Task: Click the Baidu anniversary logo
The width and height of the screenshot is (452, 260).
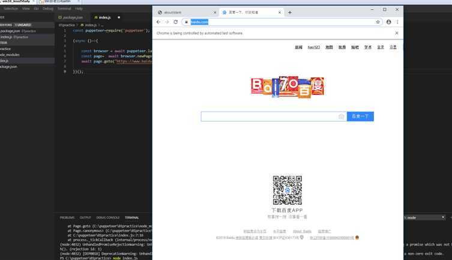Action: 288,86
